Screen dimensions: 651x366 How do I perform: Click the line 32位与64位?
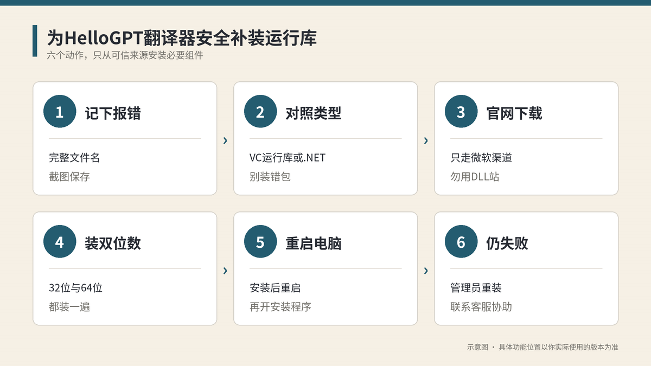click(75, 288)
